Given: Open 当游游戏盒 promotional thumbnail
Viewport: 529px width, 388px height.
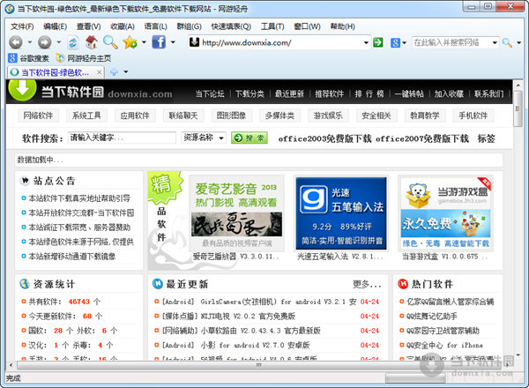Looking at the screenshot, I should point(445,213).
